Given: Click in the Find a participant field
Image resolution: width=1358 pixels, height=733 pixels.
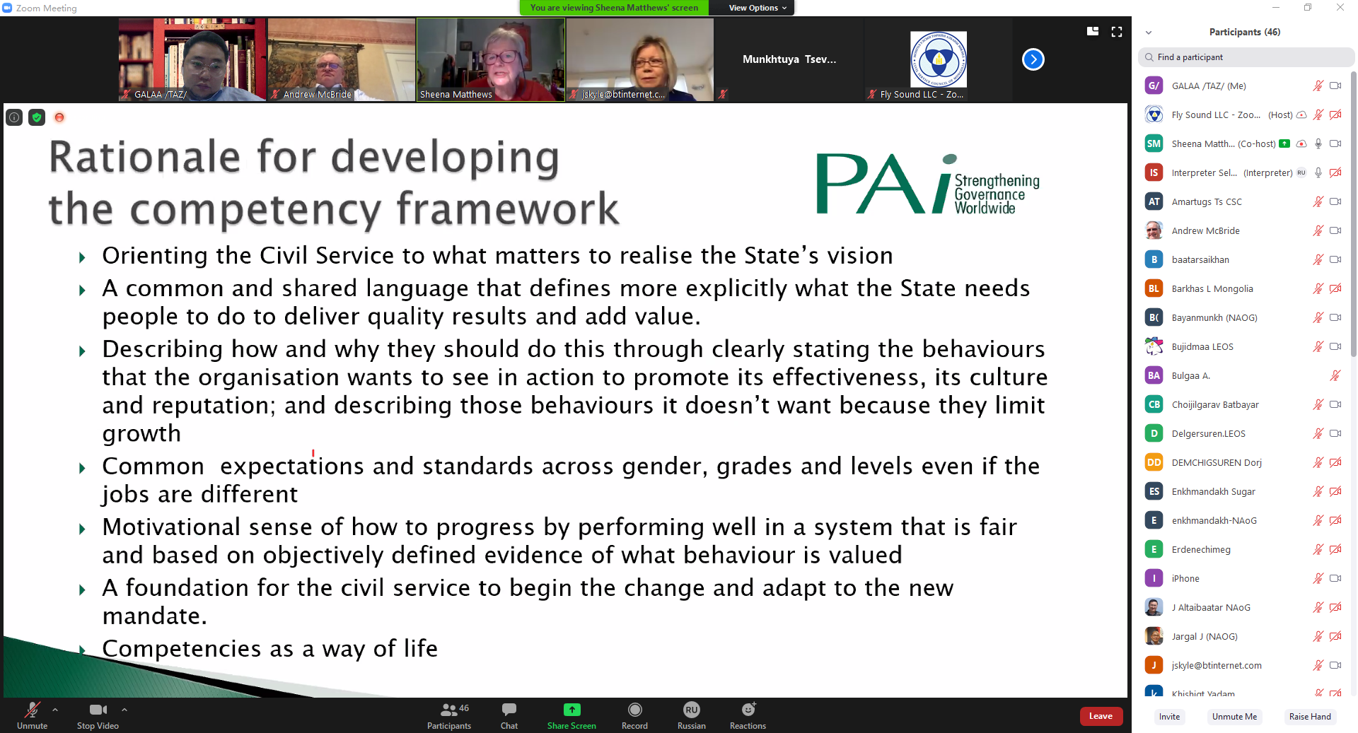Looking at the screenshot, I should pyautogui.click(x=1245, y=57).
